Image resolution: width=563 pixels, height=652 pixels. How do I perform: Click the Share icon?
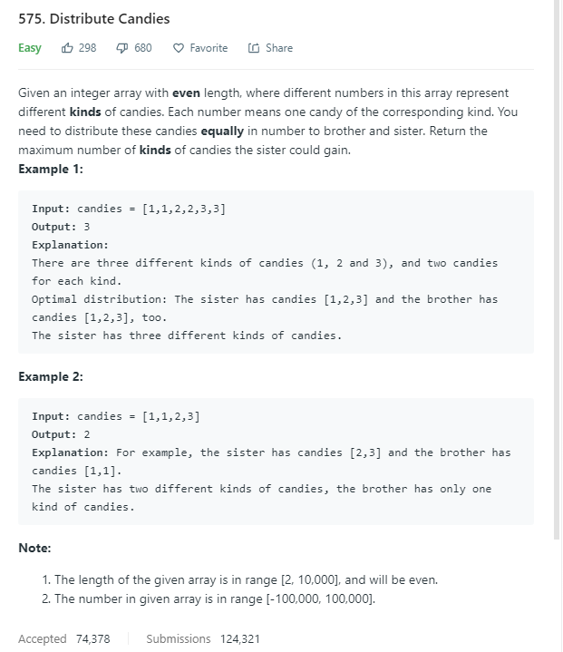pyautogui.click(x=253, y=48)
